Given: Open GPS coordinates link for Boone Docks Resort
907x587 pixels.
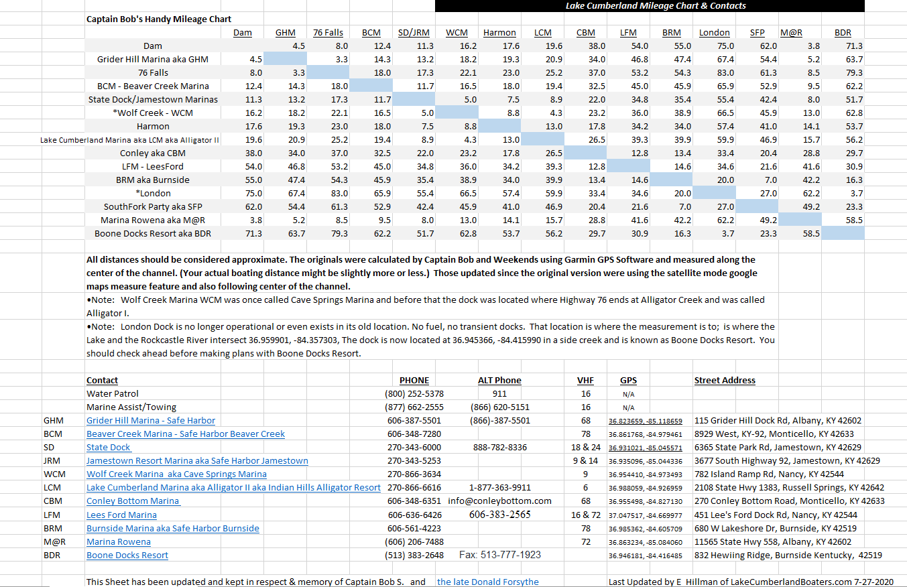Looking at the screenshot, I should pyautogui.click(x=646, y=556).
